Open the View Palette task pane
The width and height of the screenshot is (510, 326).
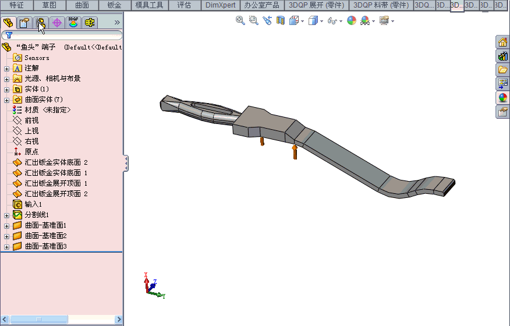pos(503,84)
